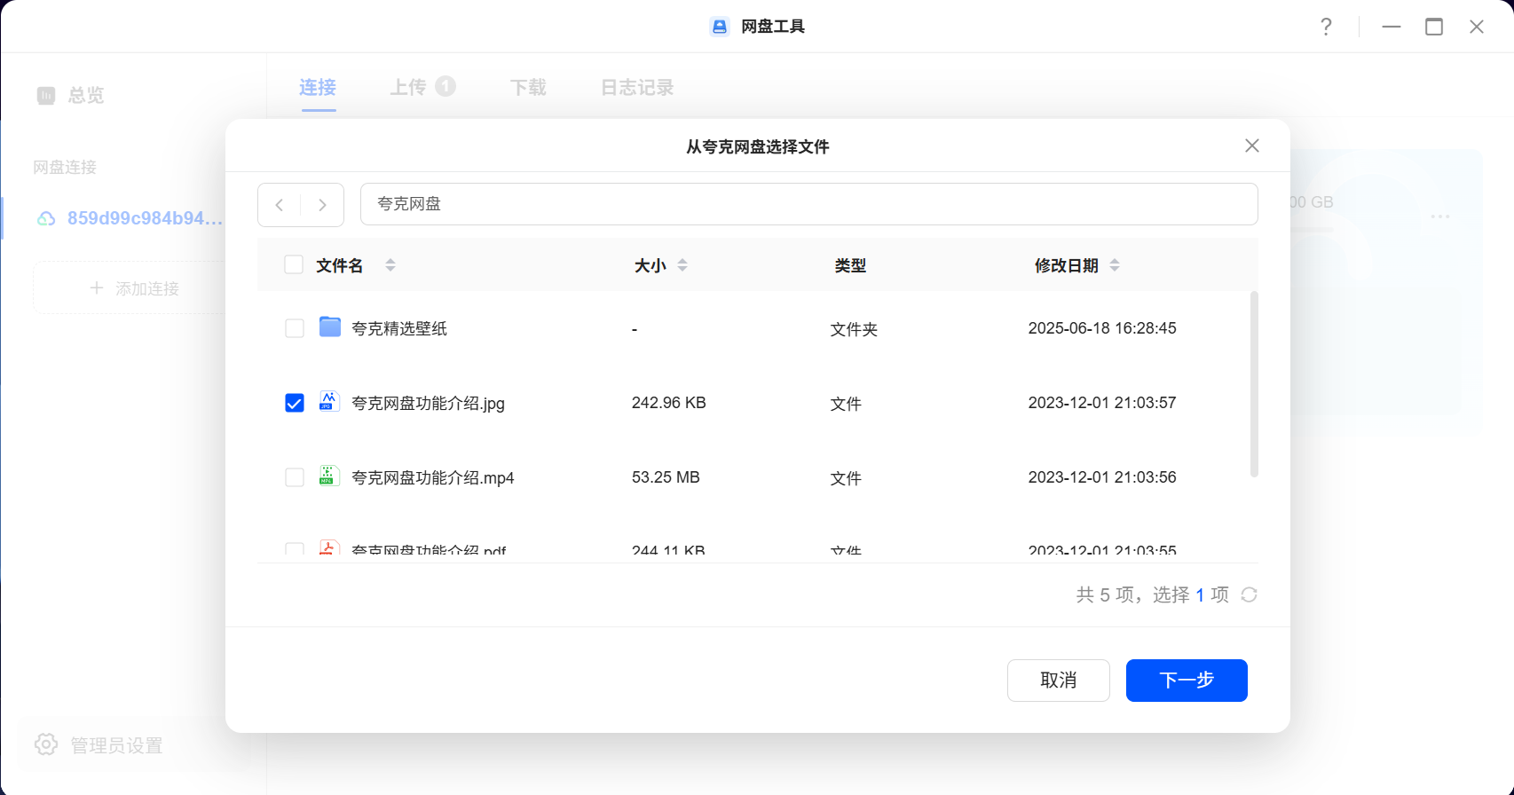Screen dimensions: 1514x795
Task: Switch to the 日志记录 tab
Action: pyautogui.click(x=637, y=87)
